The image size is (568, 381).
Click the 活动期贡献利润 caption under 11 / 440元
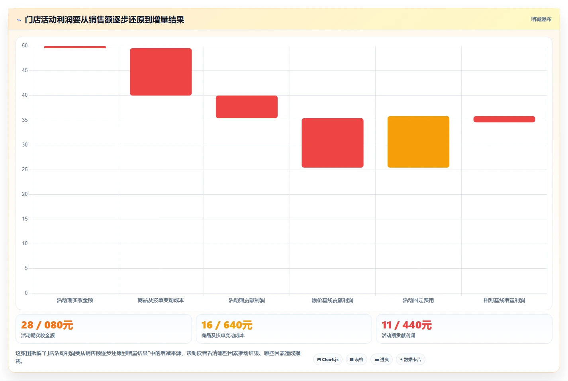click(x=398, y=336)
